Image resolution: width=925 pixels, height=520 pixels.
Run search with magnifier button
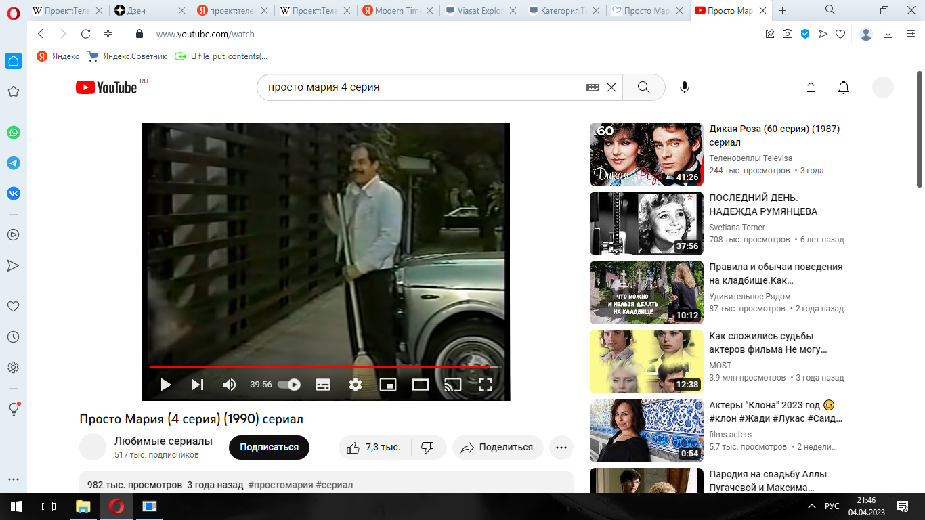click(643, 87)
